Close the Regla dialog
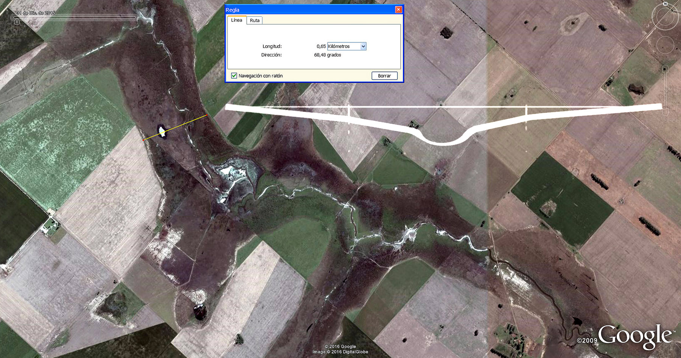Viewport: 681px width, 358px height. 398,10
